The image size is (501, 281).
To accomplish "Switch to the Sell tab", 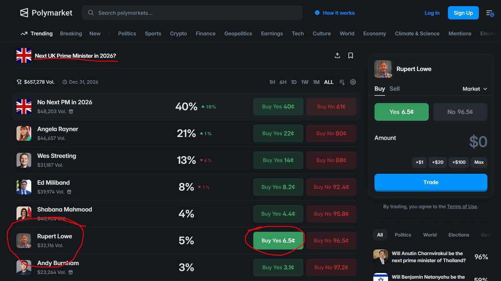I will tap(395, 88).
